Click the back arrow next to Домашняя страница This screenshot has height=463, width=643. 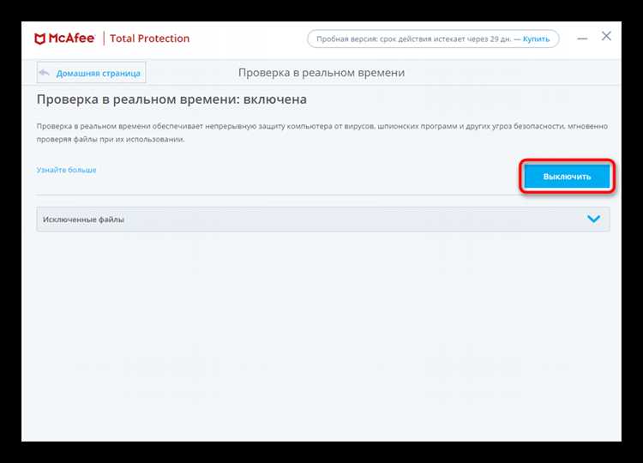(x=45, y=73)
